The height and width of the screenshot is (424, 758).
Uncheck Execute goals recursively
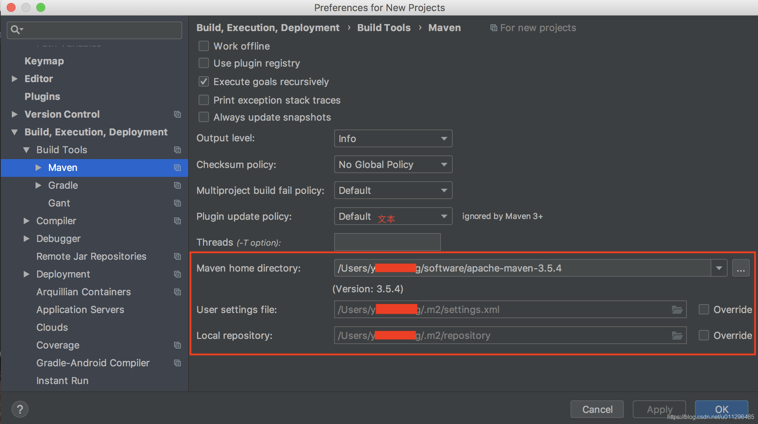(x=204, y=81)
